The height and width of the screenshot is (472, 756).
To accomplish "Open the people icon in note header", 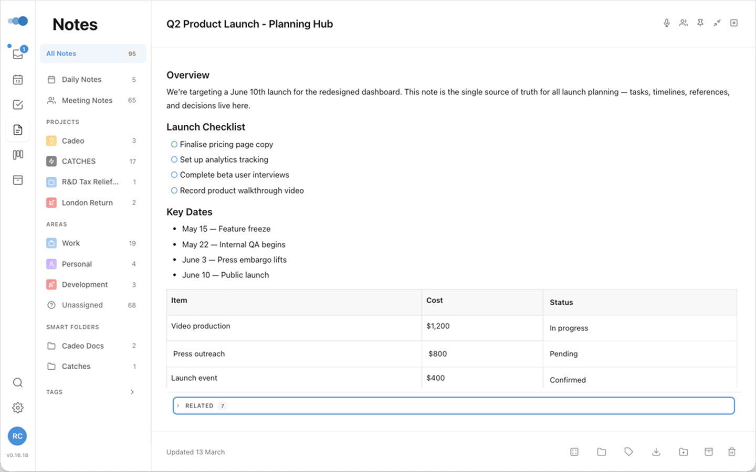I will pos(683,23).
